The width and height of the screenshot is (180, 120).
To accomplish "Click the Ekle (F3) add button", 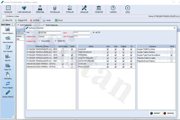I will 7,20.
